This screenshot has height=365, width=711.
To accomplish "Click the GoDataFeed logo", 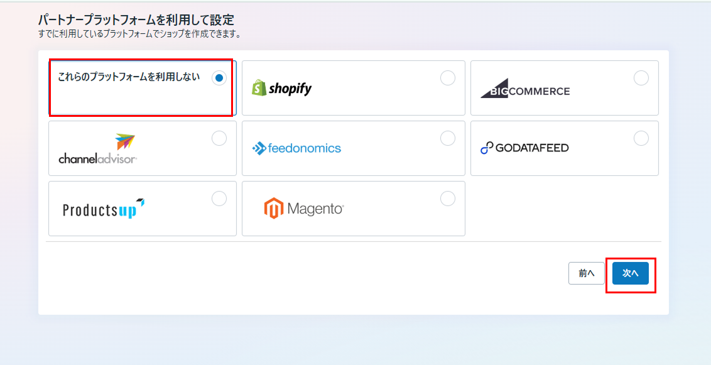I will (x=524, y=148).
